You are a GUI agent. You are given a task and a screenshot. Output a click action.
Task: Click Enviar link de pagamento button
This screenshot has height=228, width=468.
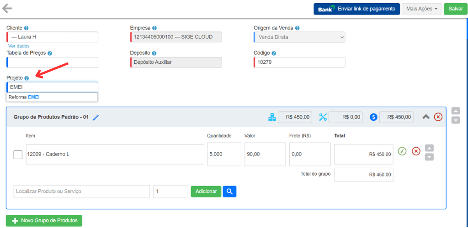coord(356,9)
